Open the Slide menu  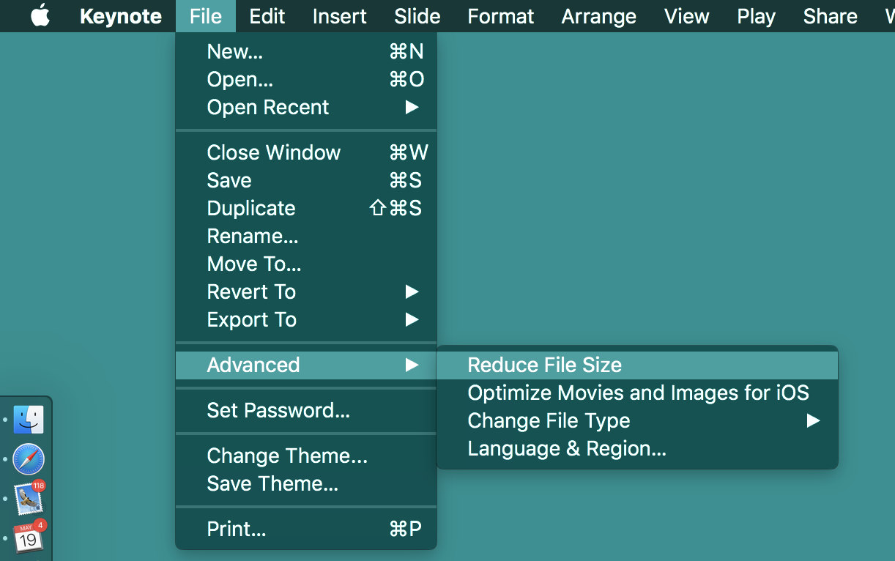click(417, 16)
